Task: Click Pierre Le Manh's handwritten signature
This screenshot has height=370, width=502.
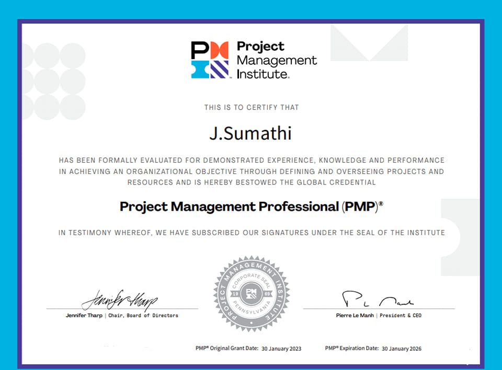Action: (x=378, y=298)
